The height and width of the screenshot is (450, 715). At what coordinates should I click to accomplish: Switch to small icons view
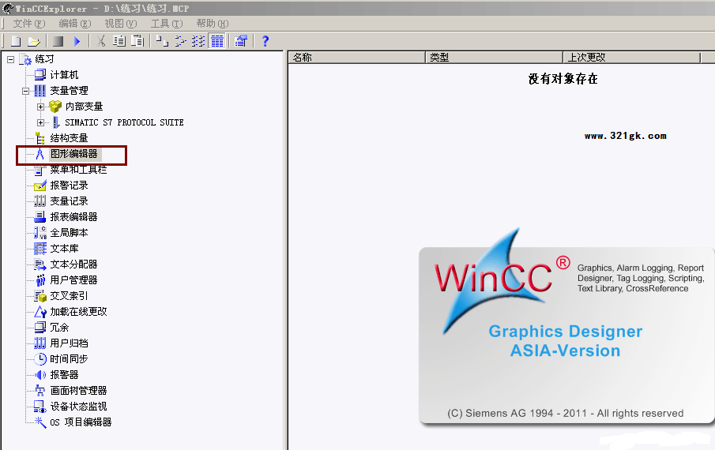(x=181, y=41)
